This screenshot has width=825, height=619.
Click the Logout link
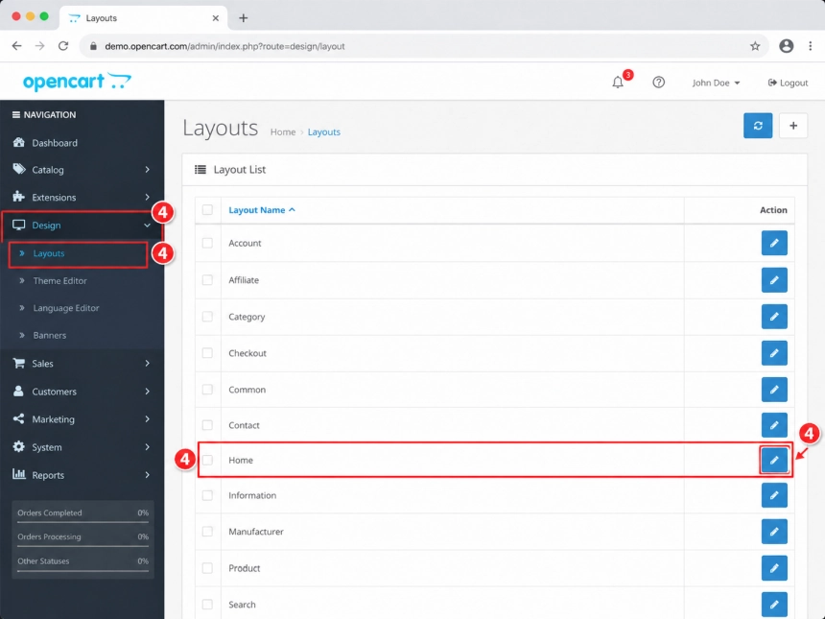click(x=788, y=83)
